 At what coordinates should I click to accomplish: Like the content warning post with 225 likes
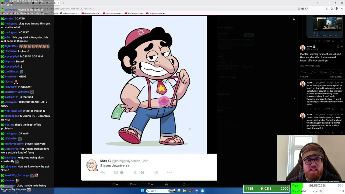pyautogui.click(x=321, y=72)
